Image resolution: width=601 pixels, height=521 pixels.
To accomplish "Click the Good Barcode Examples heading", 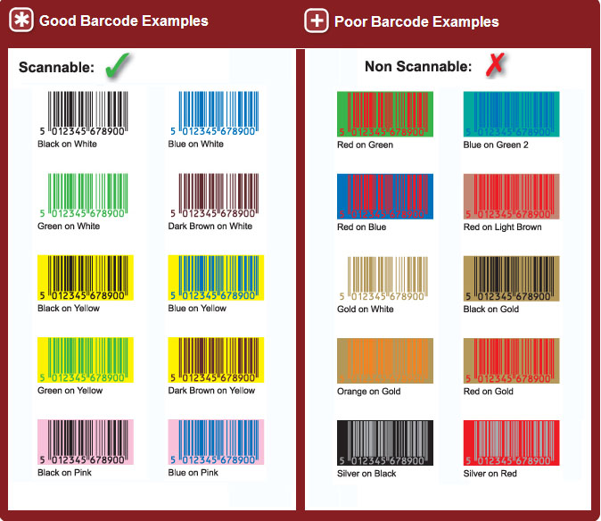I will tap(123, 21).
